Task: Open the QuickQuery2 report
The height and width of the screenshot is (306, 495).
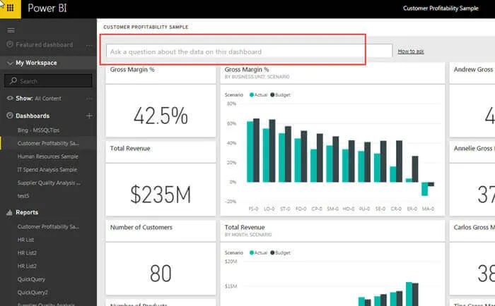Action: click(33, 293)
